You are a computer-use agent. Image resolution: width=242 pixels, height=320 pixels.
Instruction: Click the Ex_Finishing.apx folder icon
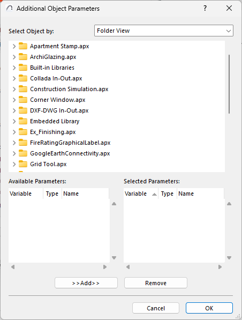[x=23, y=132]
